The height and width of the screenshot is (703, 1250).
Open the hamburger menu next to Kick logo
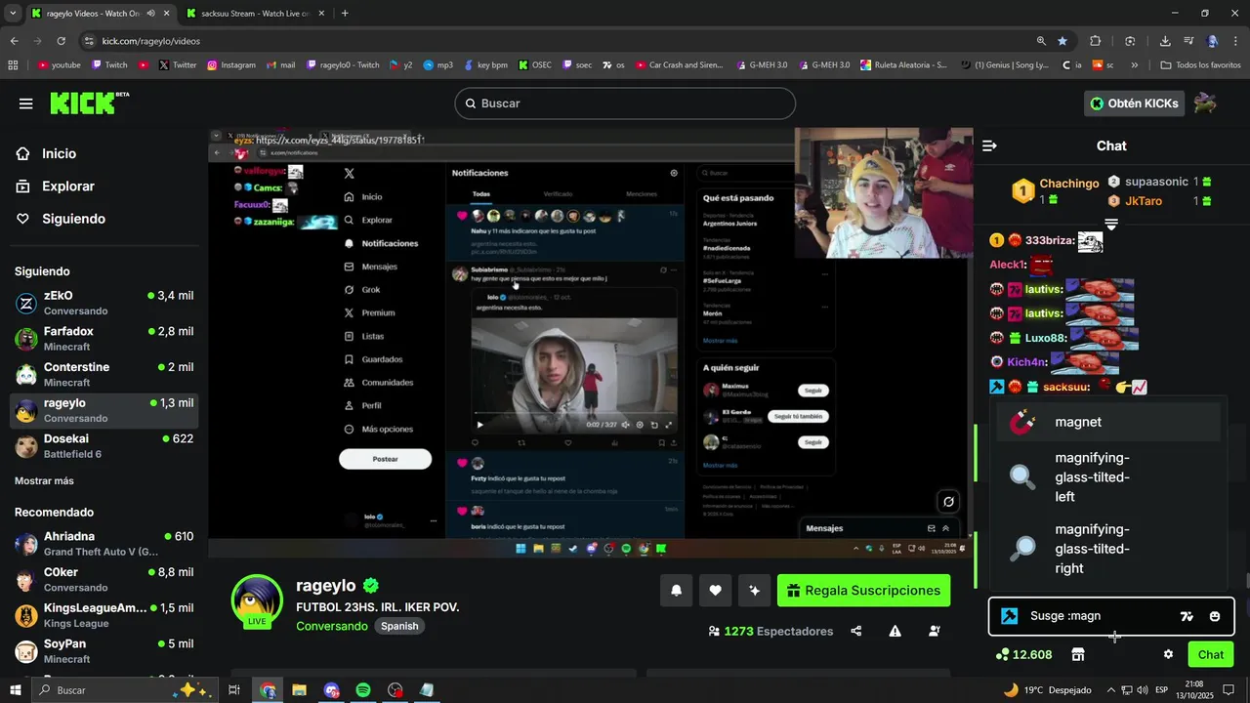25,103
